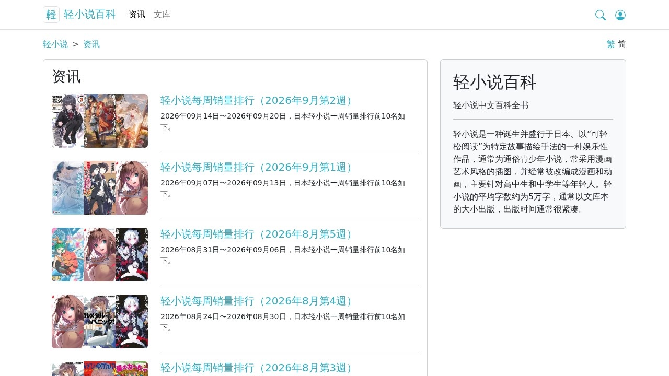Click the 2026年09月14日 date summary text

click(x=283, y=122)
